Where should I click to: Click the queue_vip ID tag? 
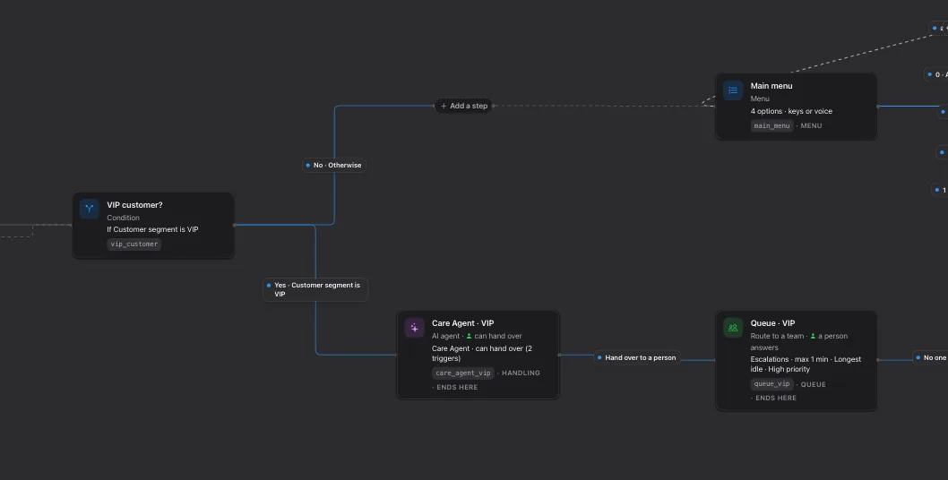click(x=772, y=384)
